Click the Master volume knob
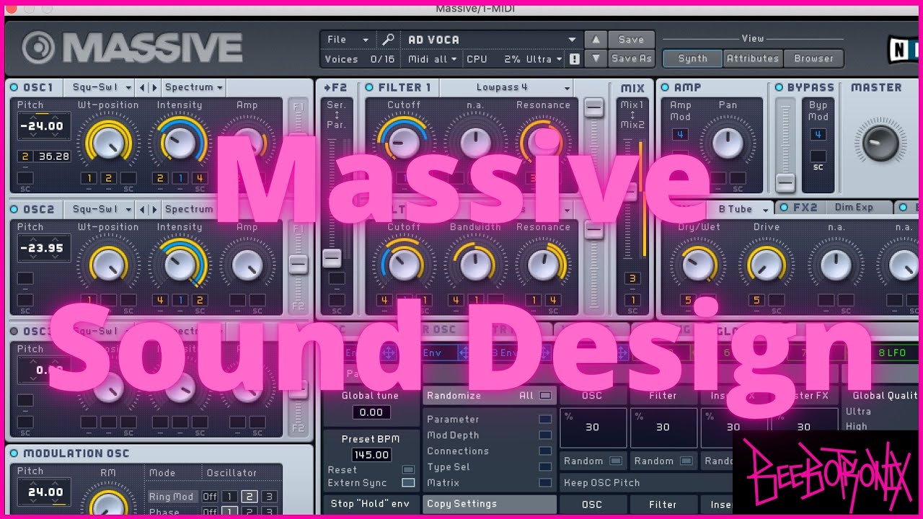 click(879, 142)
